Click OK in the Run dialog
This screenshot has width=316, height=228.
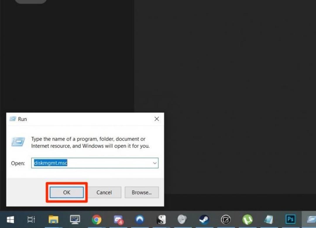point(67,192)
